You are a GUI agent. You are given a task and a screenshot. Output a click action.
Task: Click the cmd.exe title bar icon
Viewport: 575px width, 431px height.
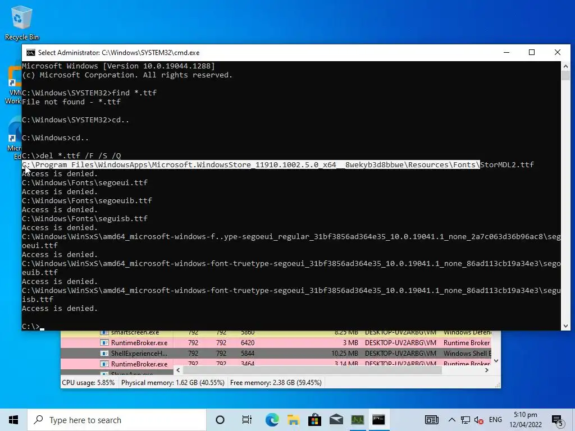[x=31, y=53]
